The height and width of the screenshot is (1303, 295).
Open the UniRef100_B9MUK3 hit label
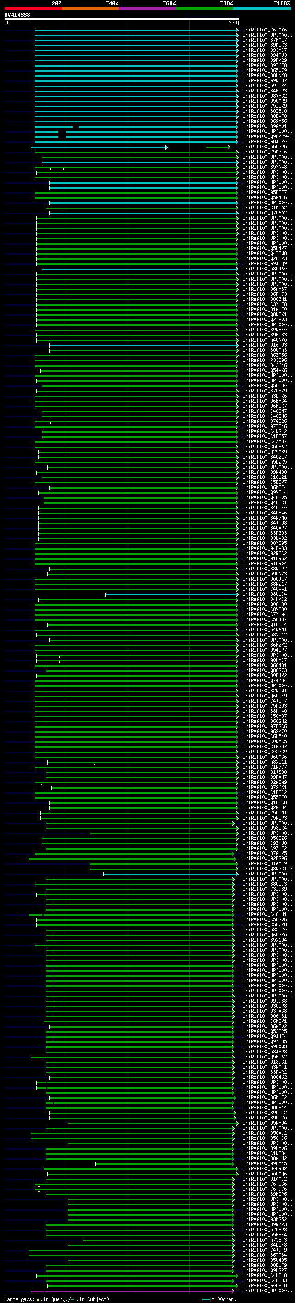tap(264, 45)
